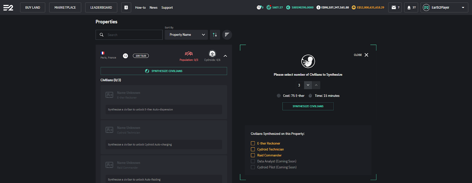Decrease civilian count with down arrow

[308, 85]
